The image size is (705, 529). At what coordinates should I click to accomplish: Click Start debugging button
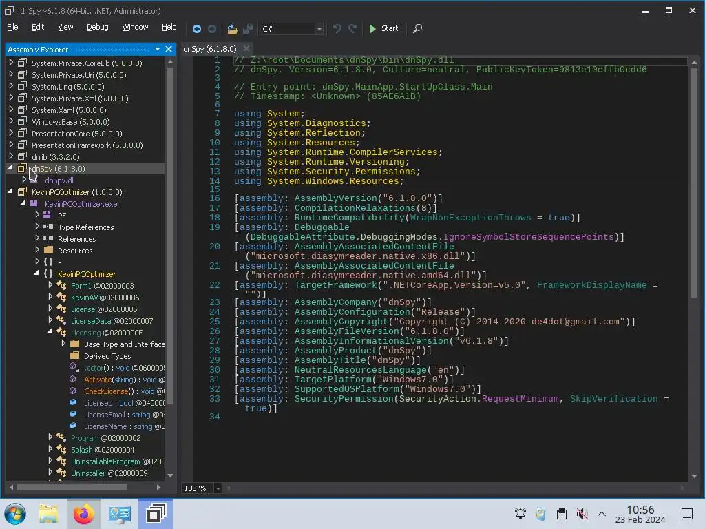pyautogui.click(x=383, y=29)
